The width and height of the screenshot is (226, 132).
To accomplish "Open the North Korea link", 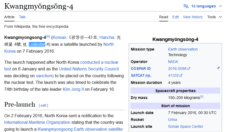I will (x=108, y=44).
